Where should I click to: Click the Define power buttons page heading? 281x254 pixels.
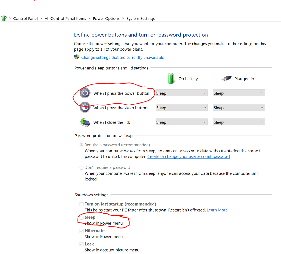coord(141,35)
